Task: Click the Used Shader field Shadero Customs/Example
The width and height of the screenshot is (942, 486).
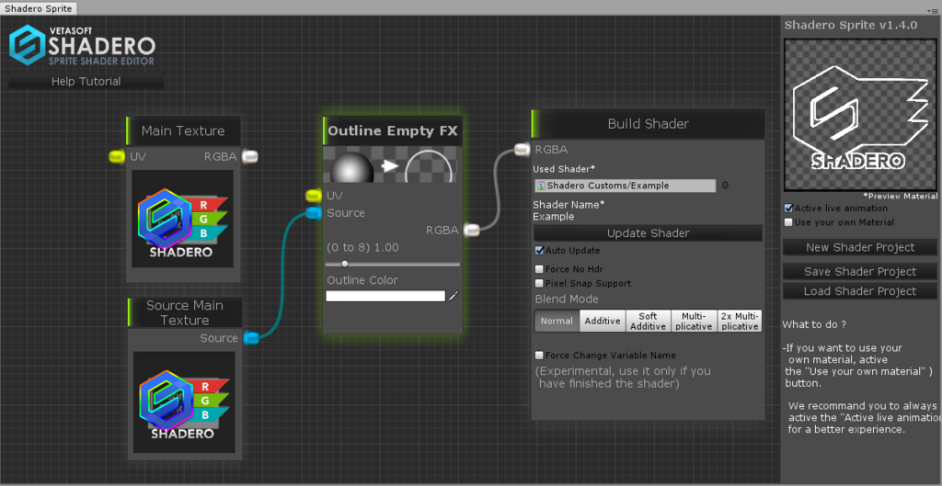Action: 626,186
